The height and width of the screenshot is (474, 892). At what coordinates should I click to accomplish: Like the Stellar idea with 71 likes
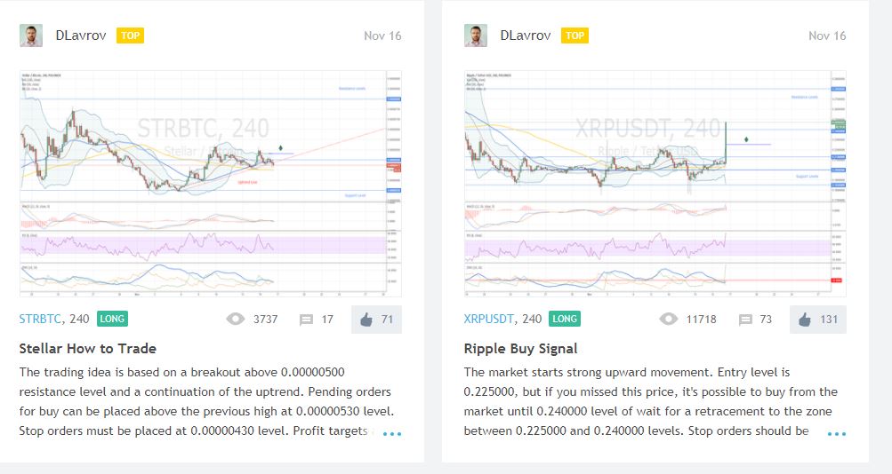[x=376, y=319]
